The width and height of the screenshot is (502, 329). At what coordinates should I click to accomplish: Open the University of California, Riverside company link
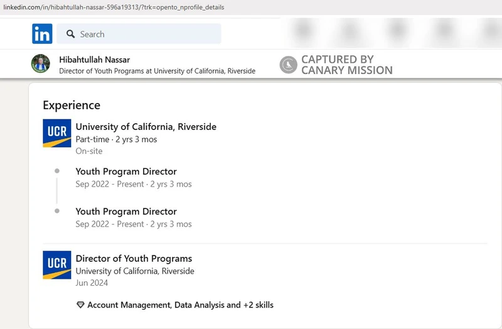coord(146,127)
